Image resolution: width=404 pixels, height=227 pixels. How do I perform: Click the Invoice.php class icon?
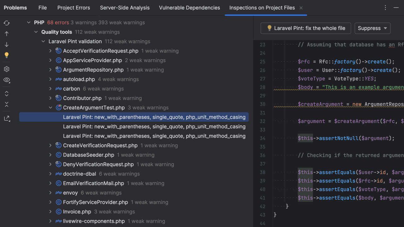point(58,212)
